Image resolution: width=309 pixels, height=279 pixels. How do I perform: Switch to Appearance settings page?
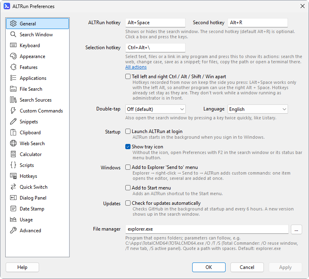pyautogui.click(x=37, y=56)
